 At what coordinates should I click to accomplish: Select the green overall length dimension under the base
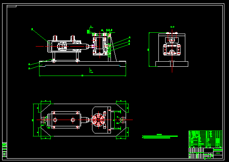point(82,76)
